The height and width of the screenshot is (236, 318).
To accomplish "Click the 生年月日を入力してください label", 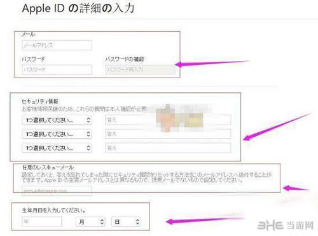I will tap(54, 211).
